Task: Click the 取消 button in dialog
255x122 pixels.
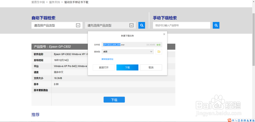Action: click(151, 67)
